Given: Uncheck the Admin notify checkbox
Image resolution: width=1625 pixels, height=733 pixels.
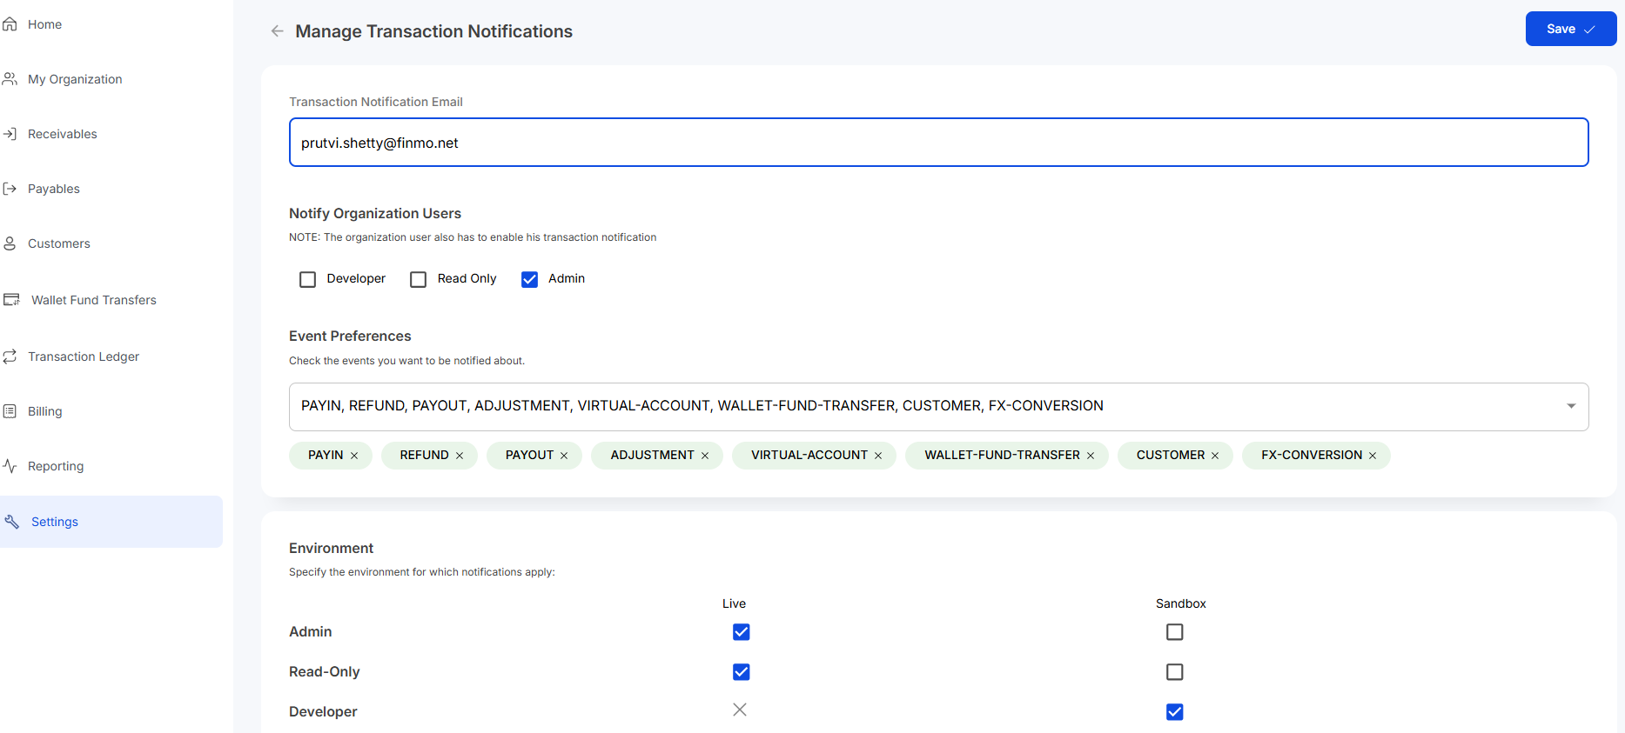Looking at the screenshot, I should coord(529,279).
